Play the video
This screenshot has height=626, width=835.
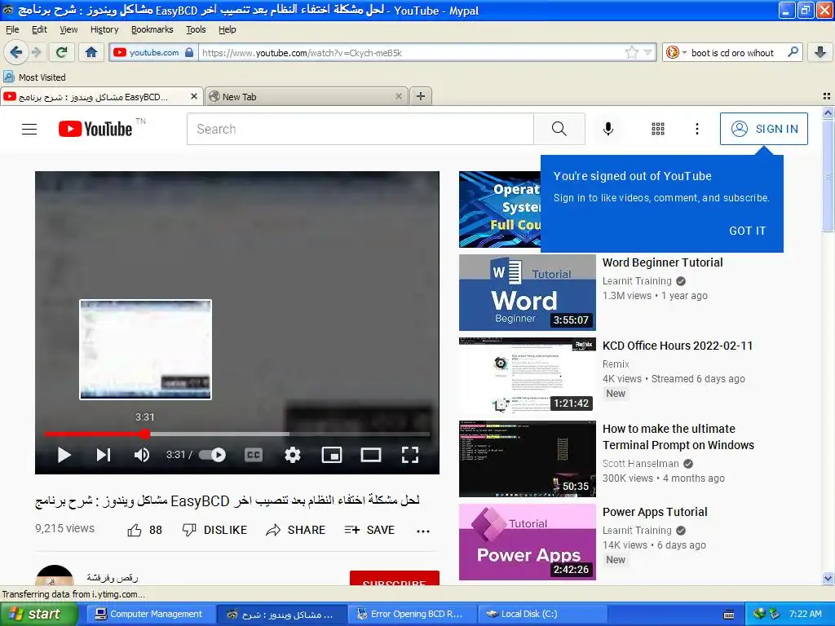coord(64,455)
